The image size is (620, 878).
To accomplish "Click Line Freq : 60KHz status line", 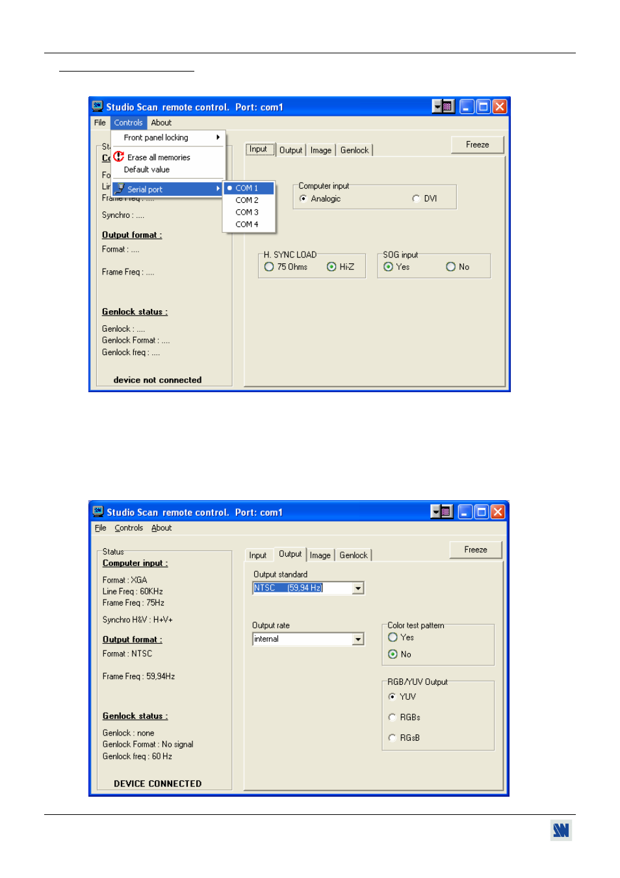I will coord(133,591).
